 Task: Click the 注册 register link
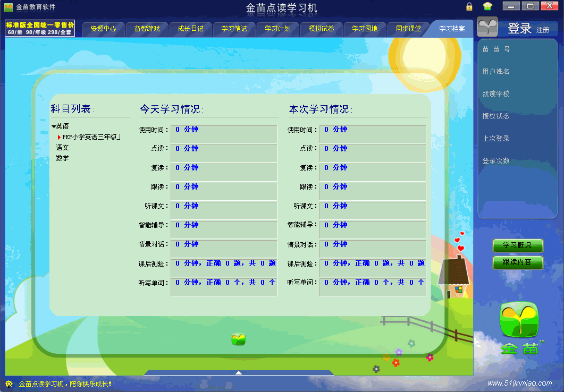pos(542,30)
